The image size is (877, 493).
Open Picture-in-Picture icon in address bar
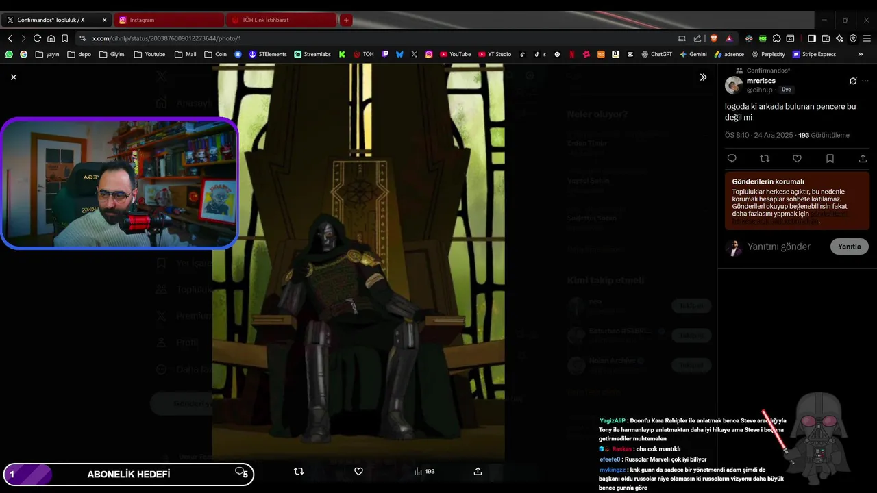coord(682,38)
